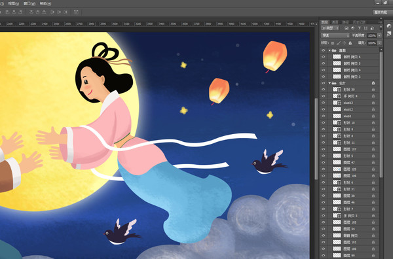Viewport: 393px width, 259px height.
Task: Click the fill 100% value field
Action: (x=372, y=43)
